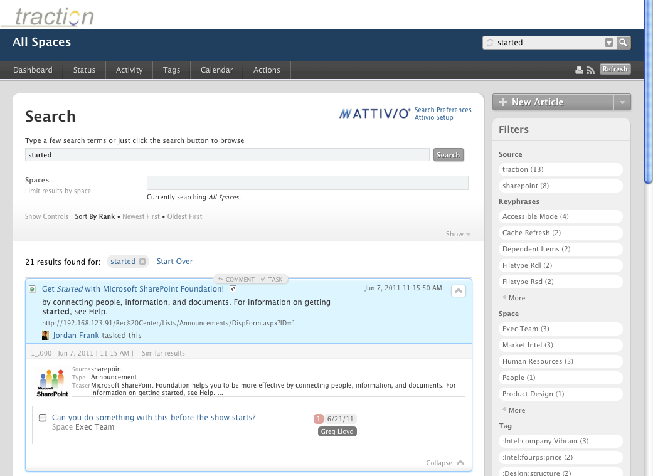The width and height of the screenshot is (653, 476).
Task: Click the magnifier search icon in header
Action: coord(623,43)
